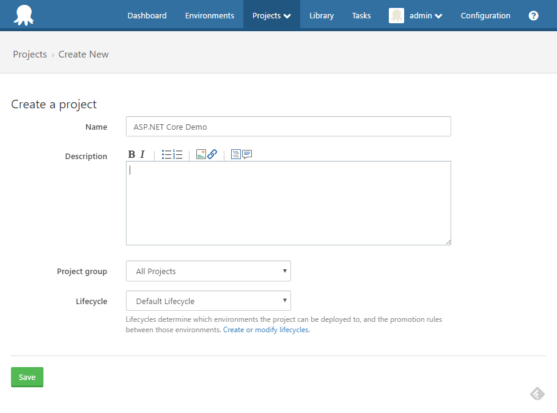Viewport: 557px width, 413px height.
Task: Open the Lifecycle dropdown
Action: click(x=208, y=301)
